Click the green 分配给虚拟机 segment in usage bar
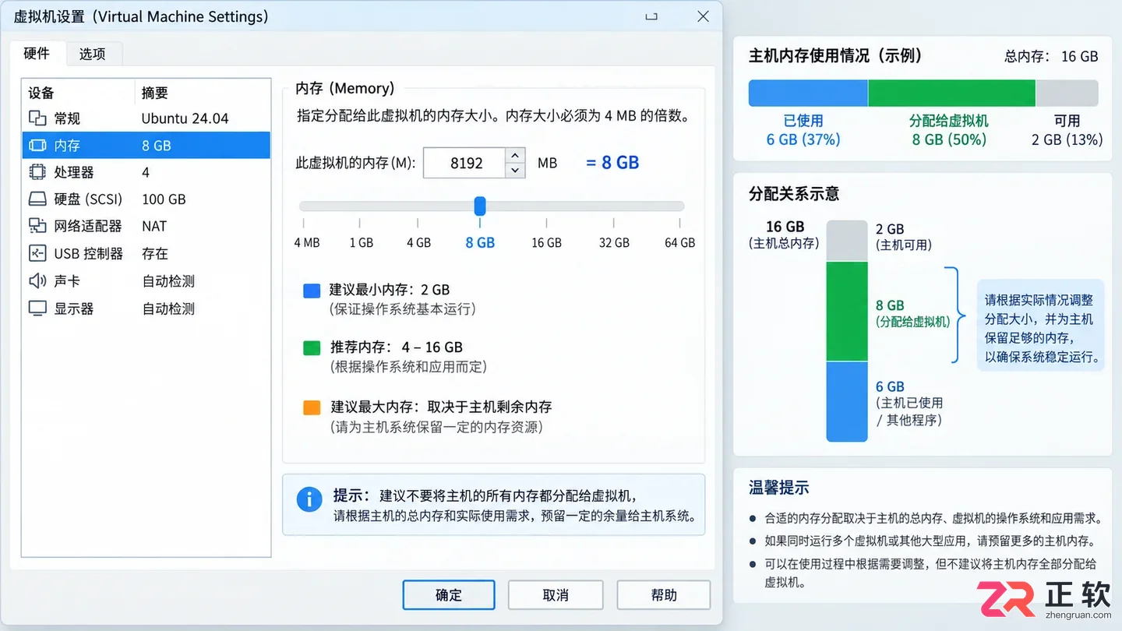 tap(951, 93)
